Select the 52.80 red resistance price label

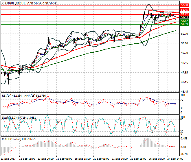click(x=184, y=5)
